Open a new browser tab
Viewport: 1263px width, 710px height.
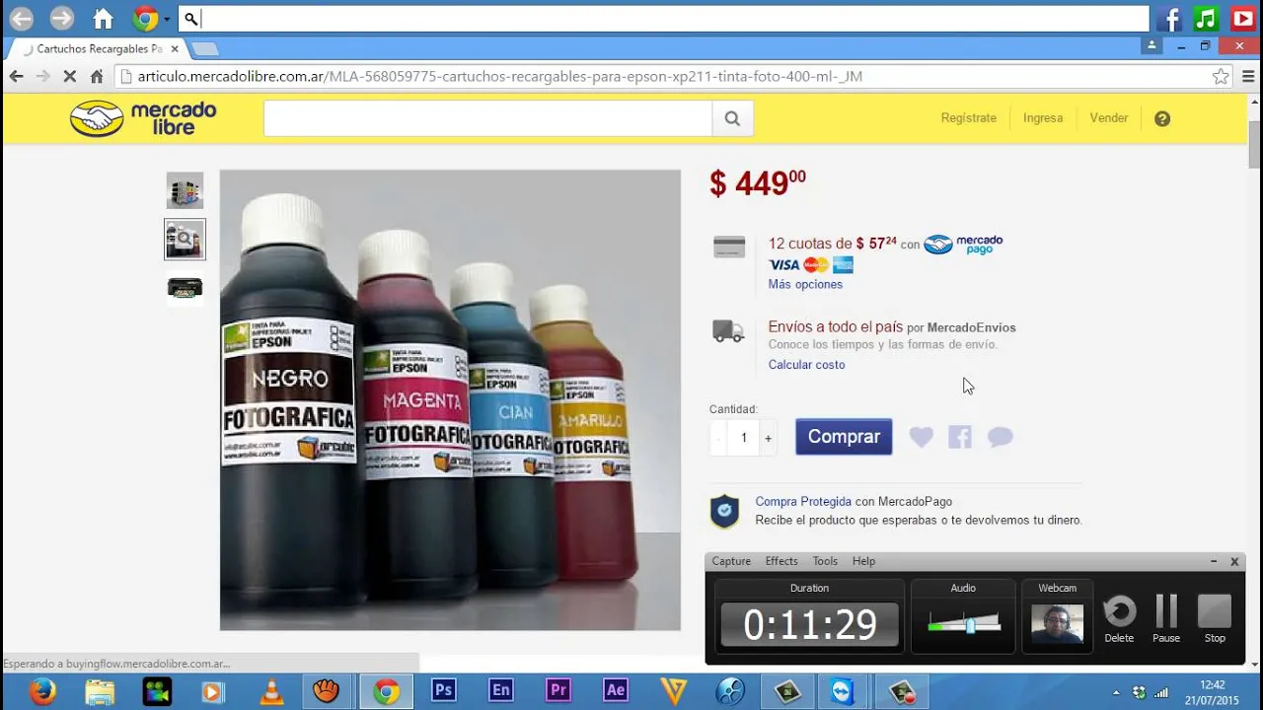tap(204, 48)
